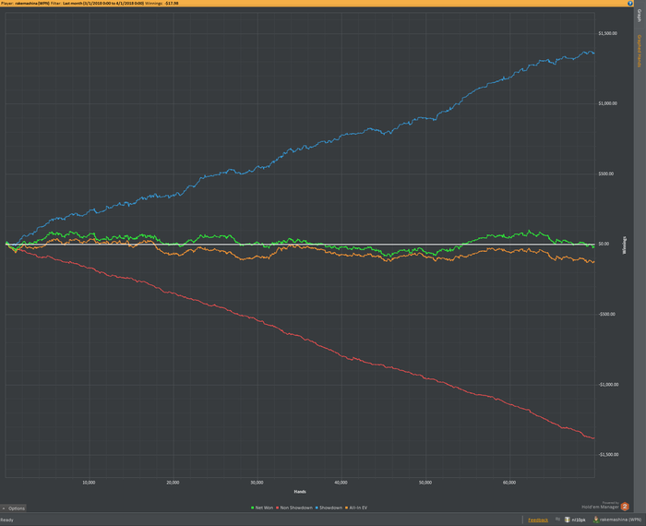The height and width of the screenshot is (526, 646).
Task: Switch to the Graphed Hands side tab
Action: tap(640, 51)
